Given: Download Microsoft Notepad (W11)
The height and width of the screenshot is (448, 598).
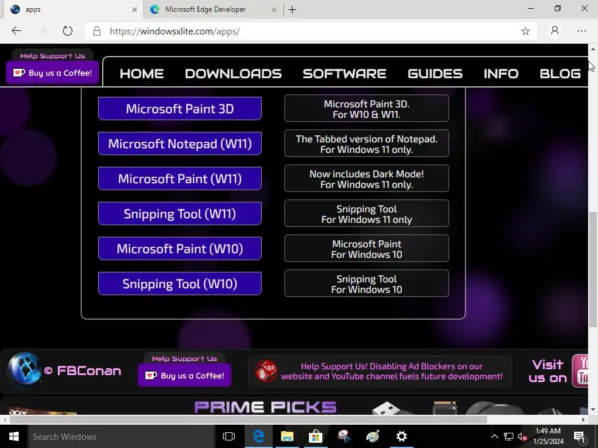Looking at the screenshot, I should 180,143.
